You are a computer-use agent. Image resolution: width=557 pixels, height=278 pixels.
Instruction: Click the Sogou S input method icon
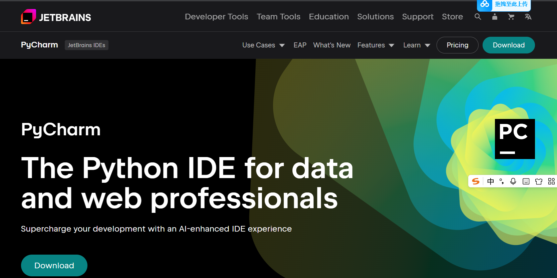point(476,181)
